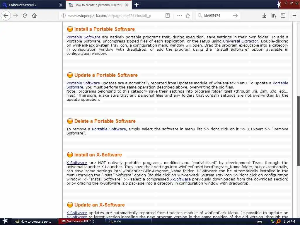Screen dimensions: 300x225
Task: Click 'Install an X-Software' heading
Action: point(98,155)
